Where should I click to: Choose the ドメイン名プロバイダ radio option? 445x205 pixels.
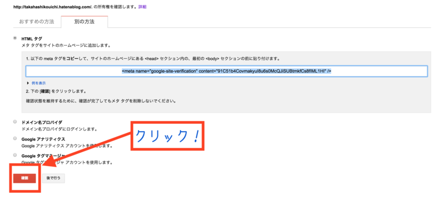click(15, 122)
